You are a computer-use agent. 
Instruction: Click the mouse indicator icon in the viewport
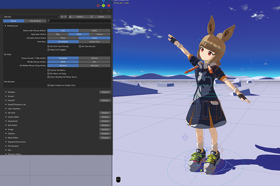tap(118, 179)
